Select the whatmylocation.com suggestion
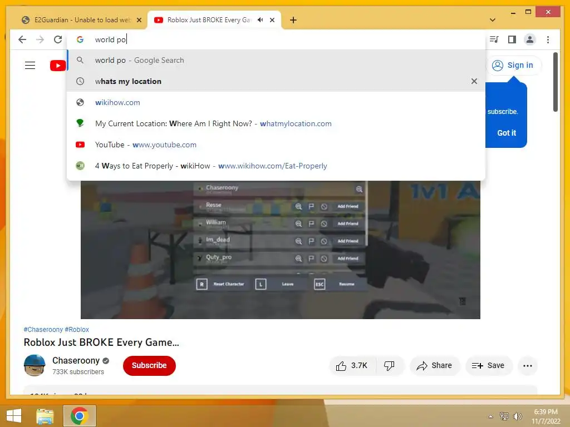 276,123
